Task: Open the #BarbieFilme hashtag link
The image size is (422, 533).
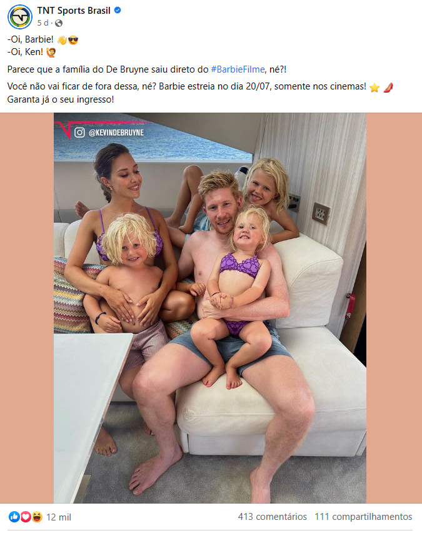Action: click(238, 69)
